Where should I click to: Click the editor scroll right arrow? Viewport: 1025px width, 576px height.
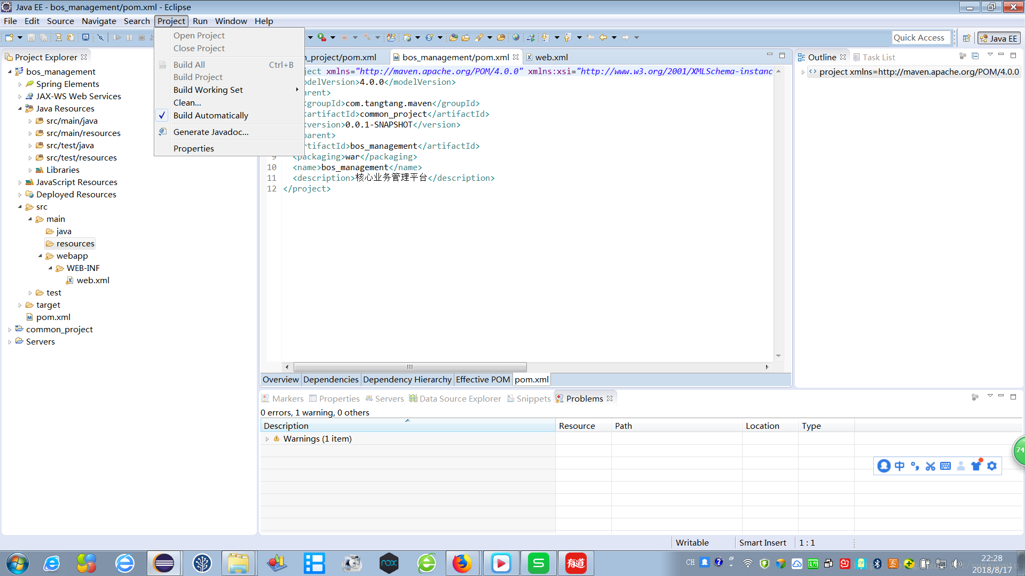(767, 367)
